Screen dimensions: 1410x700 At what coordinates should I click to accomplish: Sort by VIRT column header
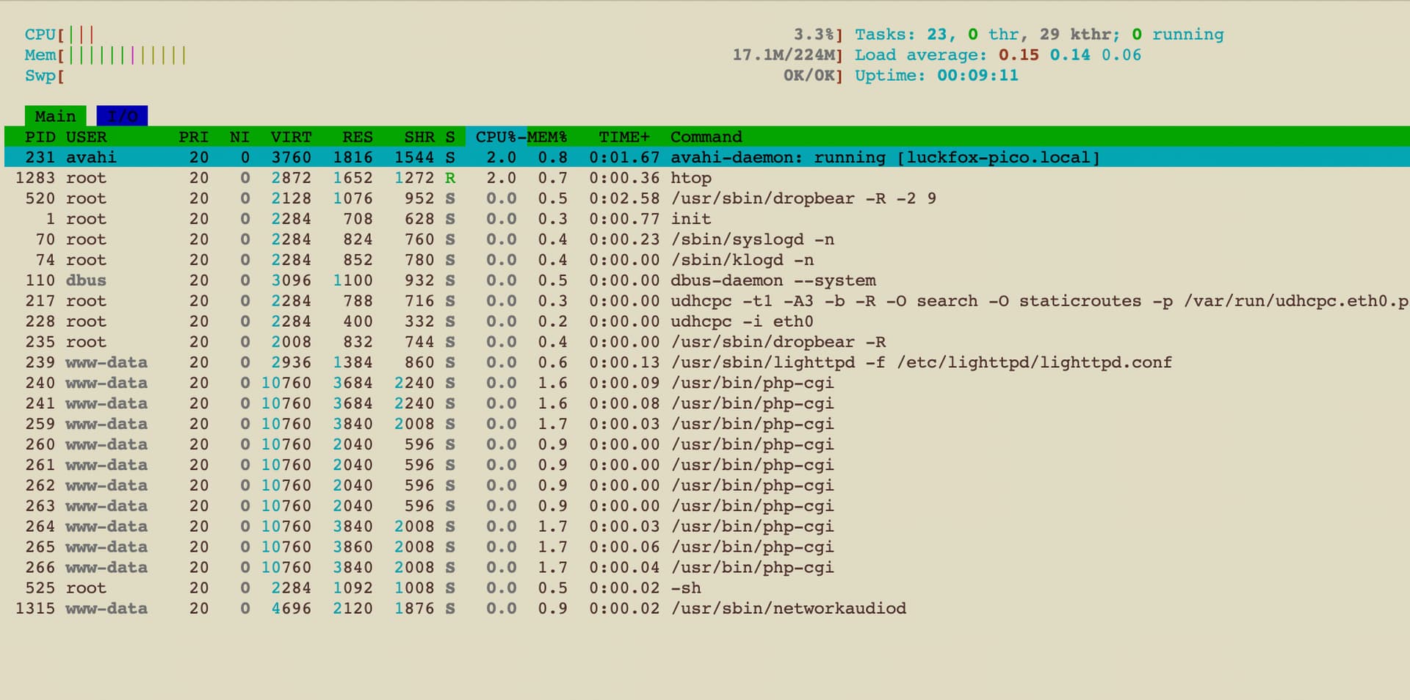tap(291, 137)
